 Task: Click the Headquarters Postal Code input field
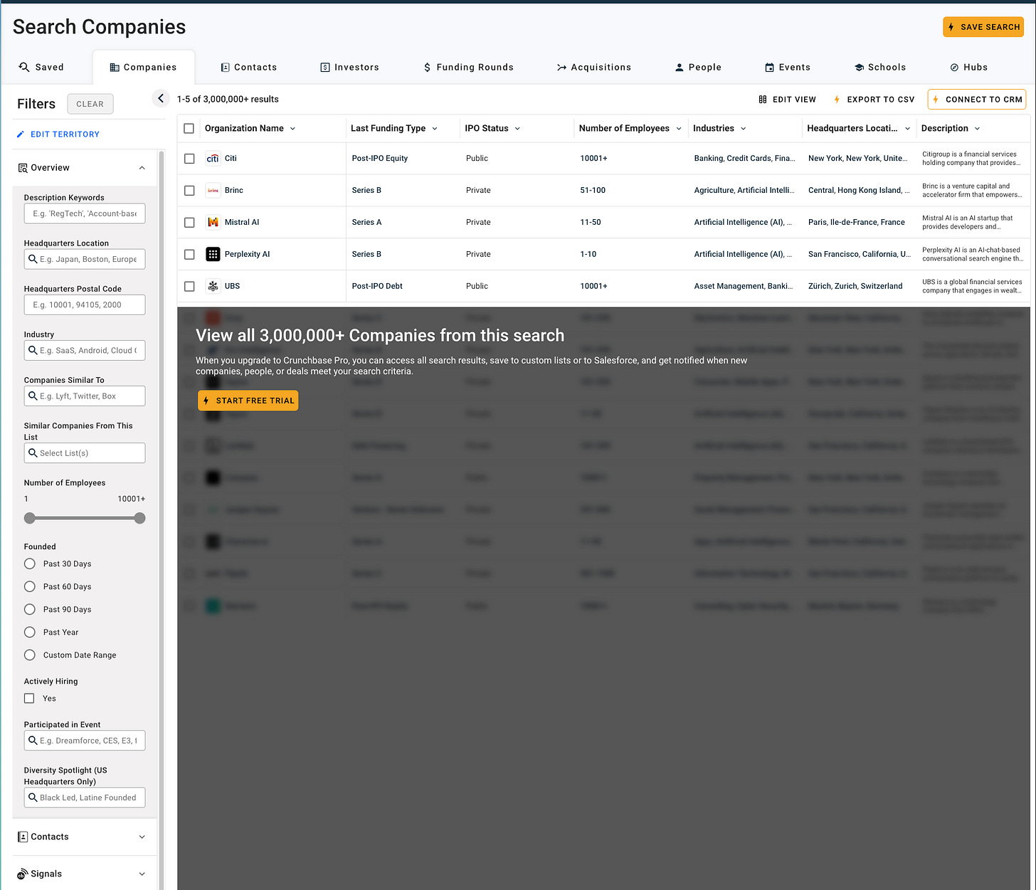pos(85,304)
